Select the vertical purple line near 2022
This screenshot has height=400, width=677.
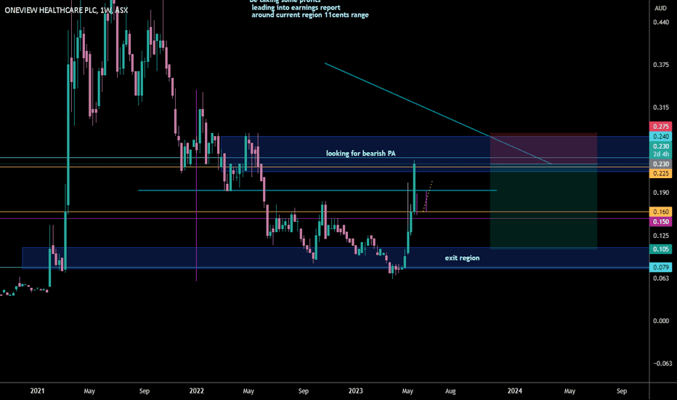click(196, 185)
